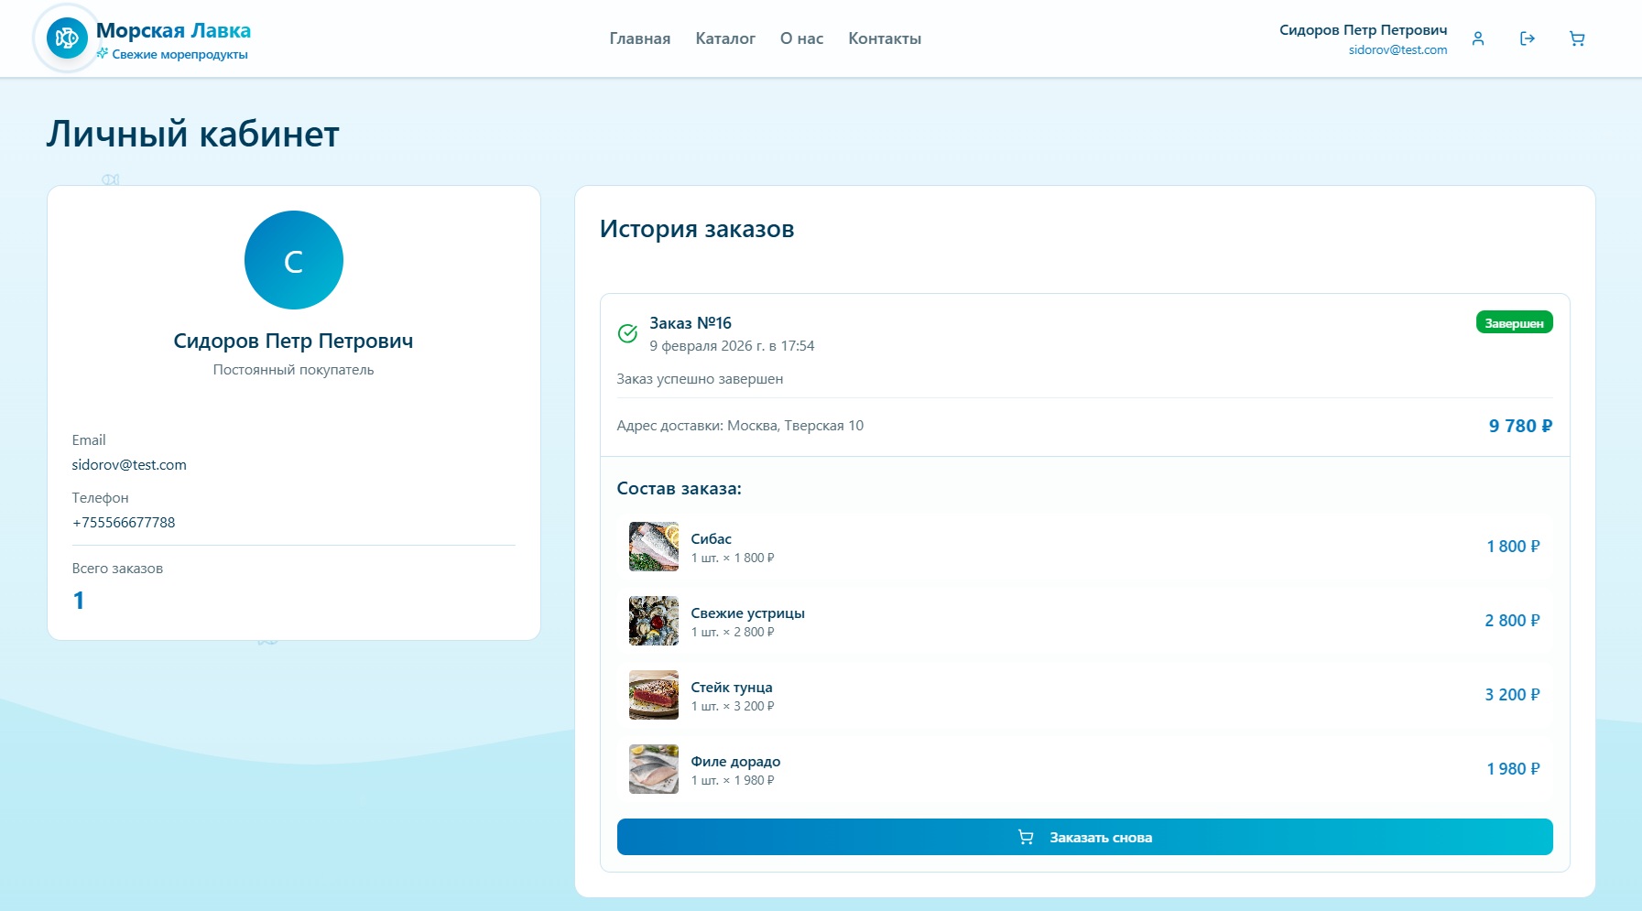Open the Сибас product thumbnail
The image size is (1642, 911).
click(x=654, y=547)
